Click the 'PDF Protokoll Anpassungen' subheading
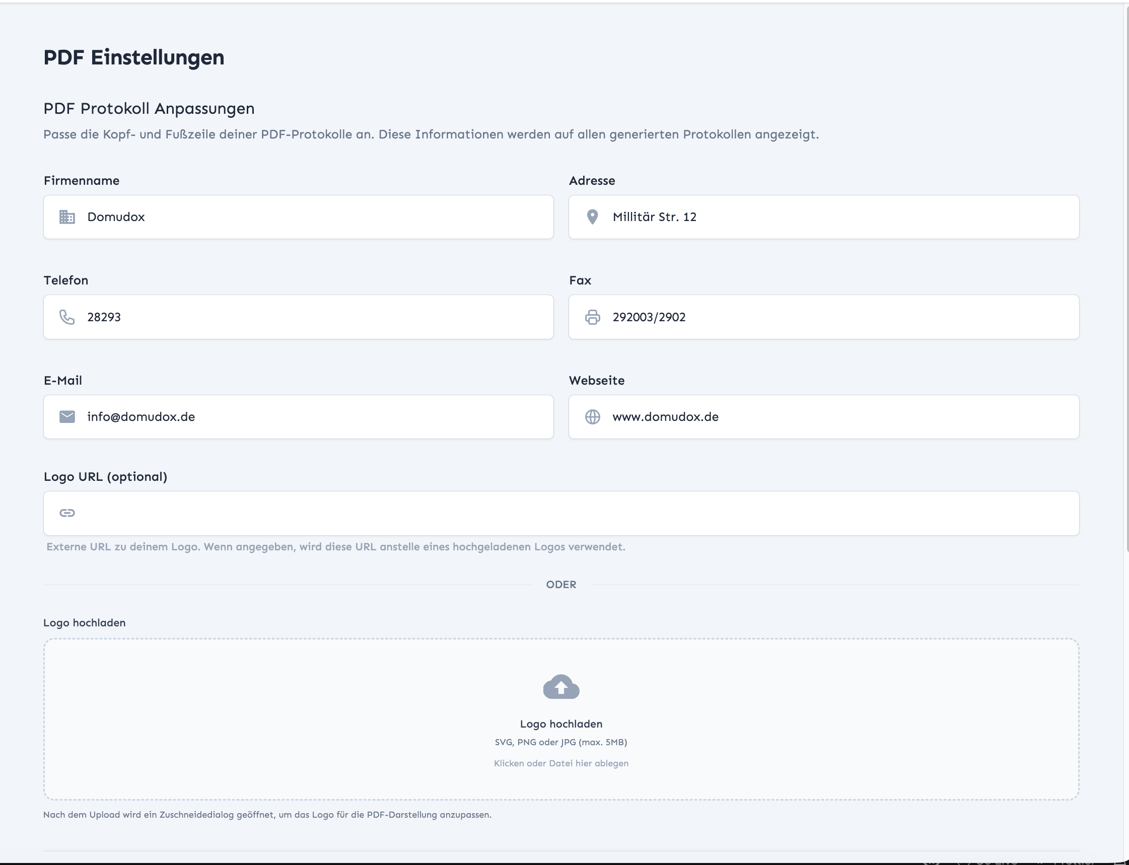This screenshot has height=865, width=1129. coord(149,108)
